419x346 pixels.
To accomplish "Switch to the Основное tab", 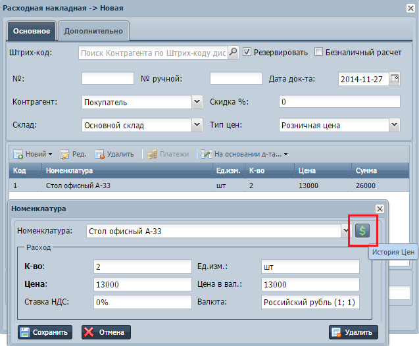I will (32, 31).
